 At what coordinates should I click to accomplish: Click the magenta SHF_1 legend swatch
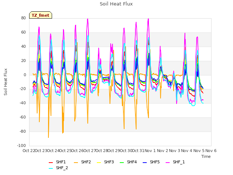point(167,163)
